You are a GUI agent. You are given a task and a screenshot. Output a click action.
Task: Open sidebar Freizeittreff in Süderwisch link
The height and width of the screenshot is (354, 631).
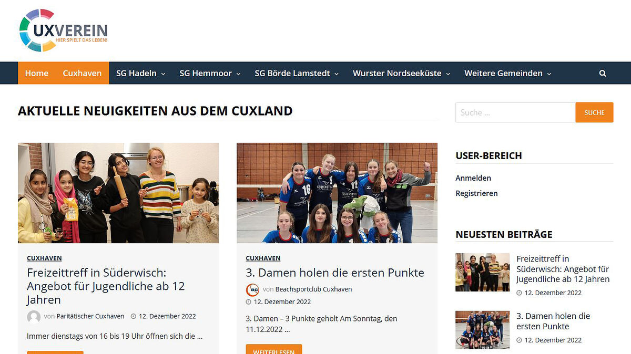click(x=563, y=269)
